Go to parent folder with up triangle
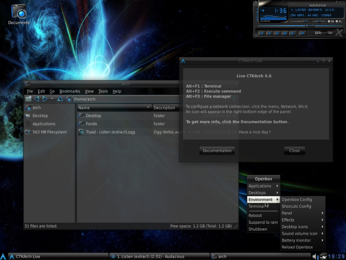Viewport: 346px width, 260px height. point(60,99)
